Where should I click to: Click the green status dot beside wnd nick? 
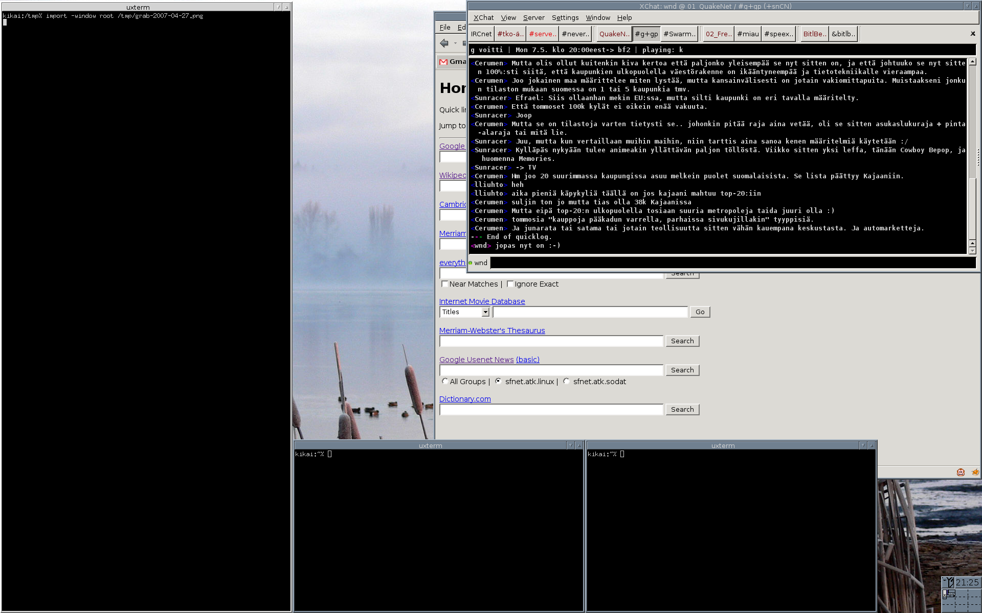tap(471, 263)
